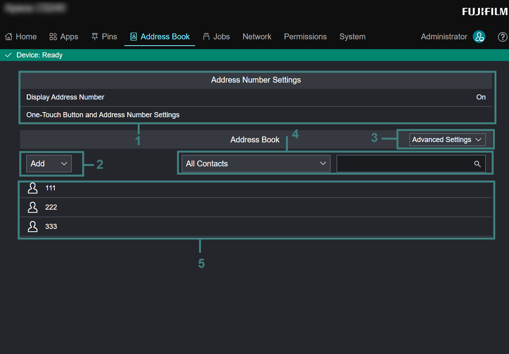Select contact 222 in the list
Viewport: 509px width, 354px height.
[x=51, y=207]
